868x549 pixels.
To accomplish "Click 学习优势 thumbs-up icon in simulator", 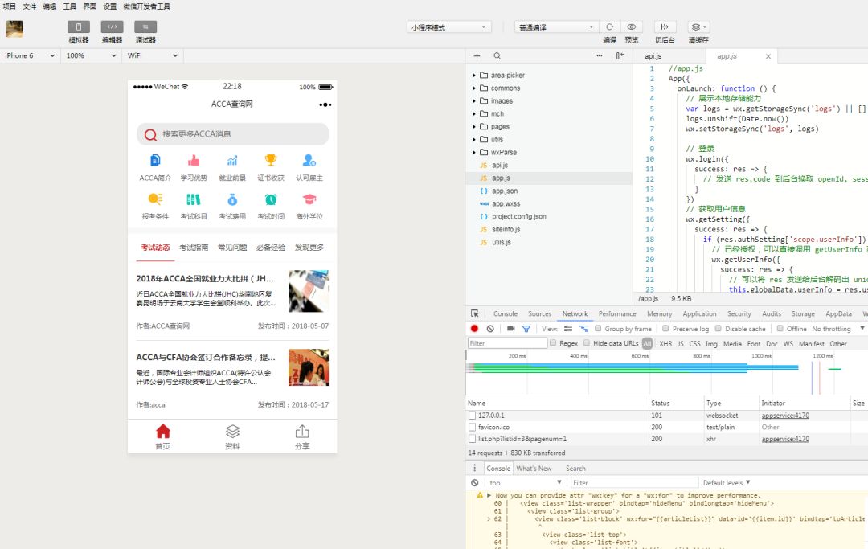I will [194, 161].
